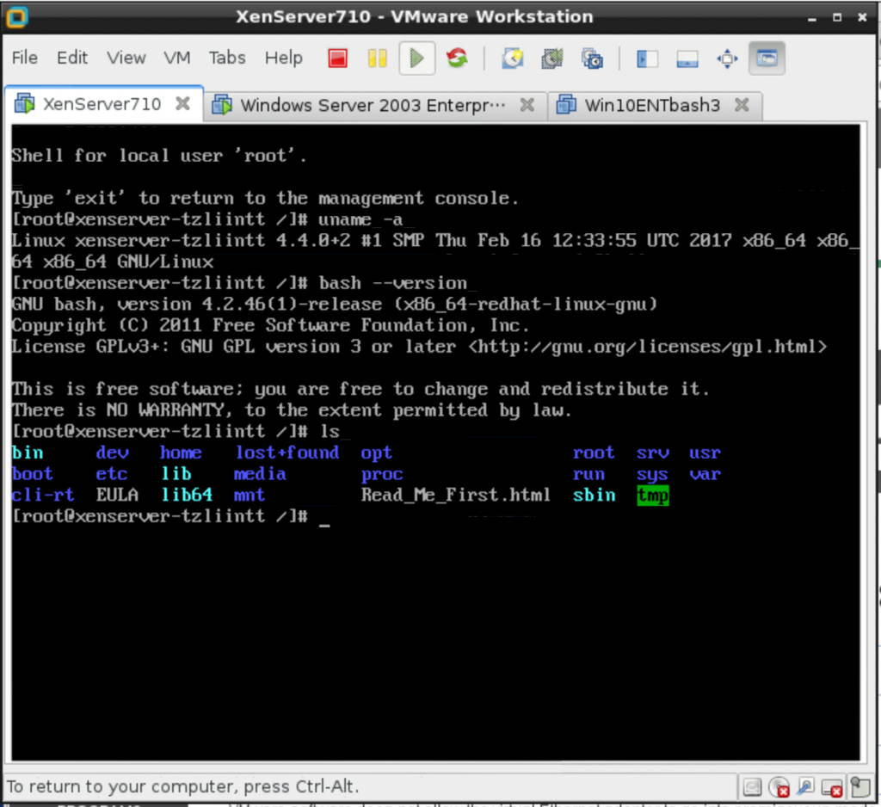Open the Snapshot Manager icon
Screen dimensions: 881x807
[592, 58]
